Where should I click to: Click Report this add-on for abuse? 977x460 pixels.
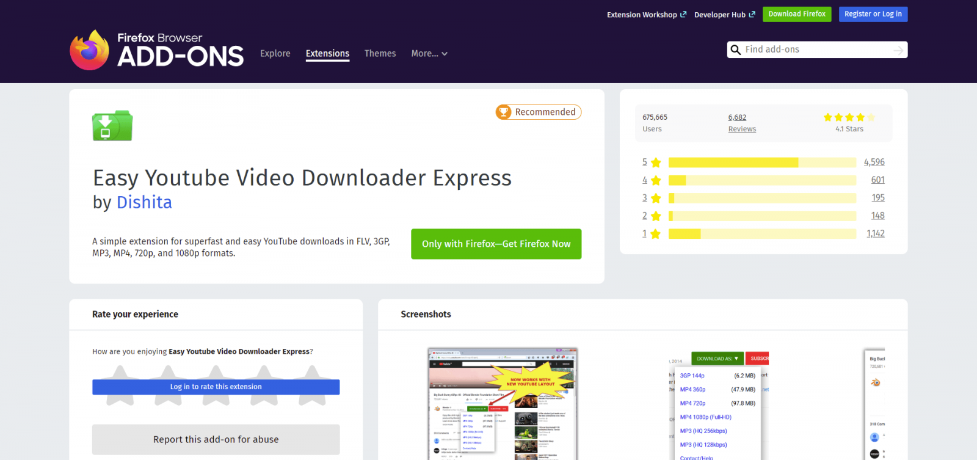(x=216, y=440)
